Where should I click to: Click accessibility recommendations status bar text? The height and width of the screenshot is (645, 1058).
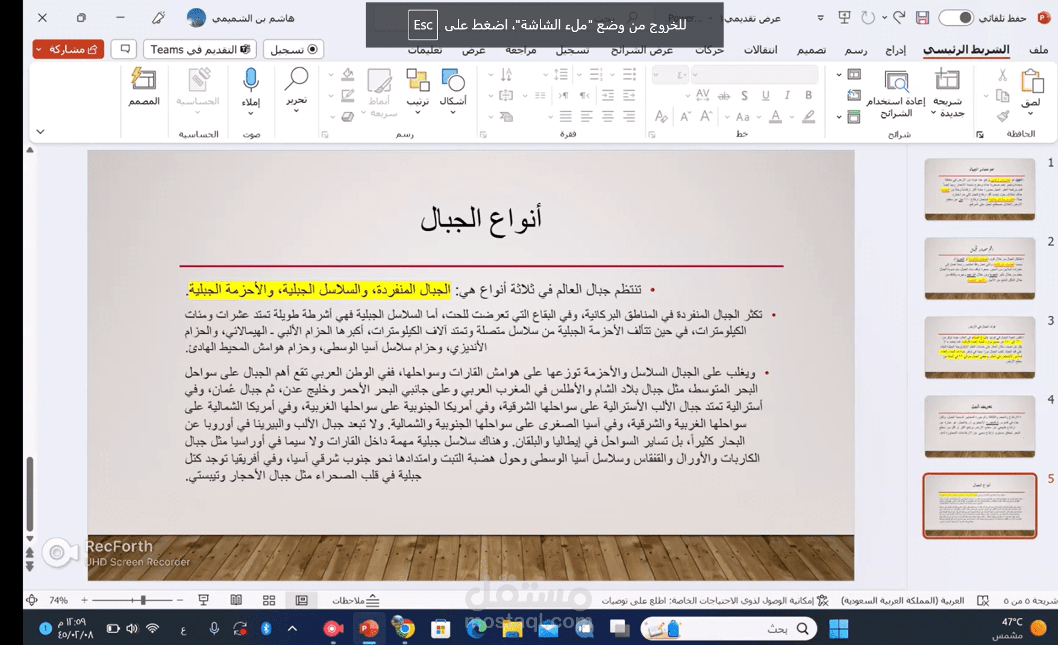pyautogui.click(x=715, y=600)
